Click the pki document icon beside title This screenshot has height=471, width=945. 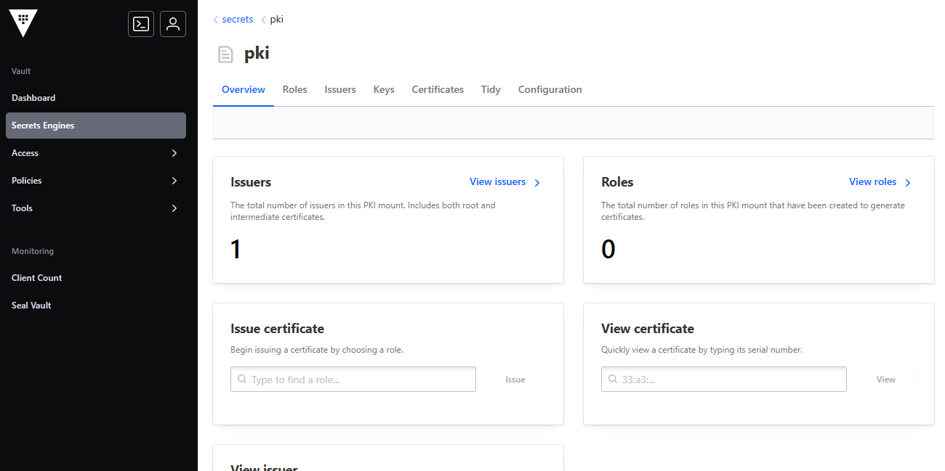point(226,54)
